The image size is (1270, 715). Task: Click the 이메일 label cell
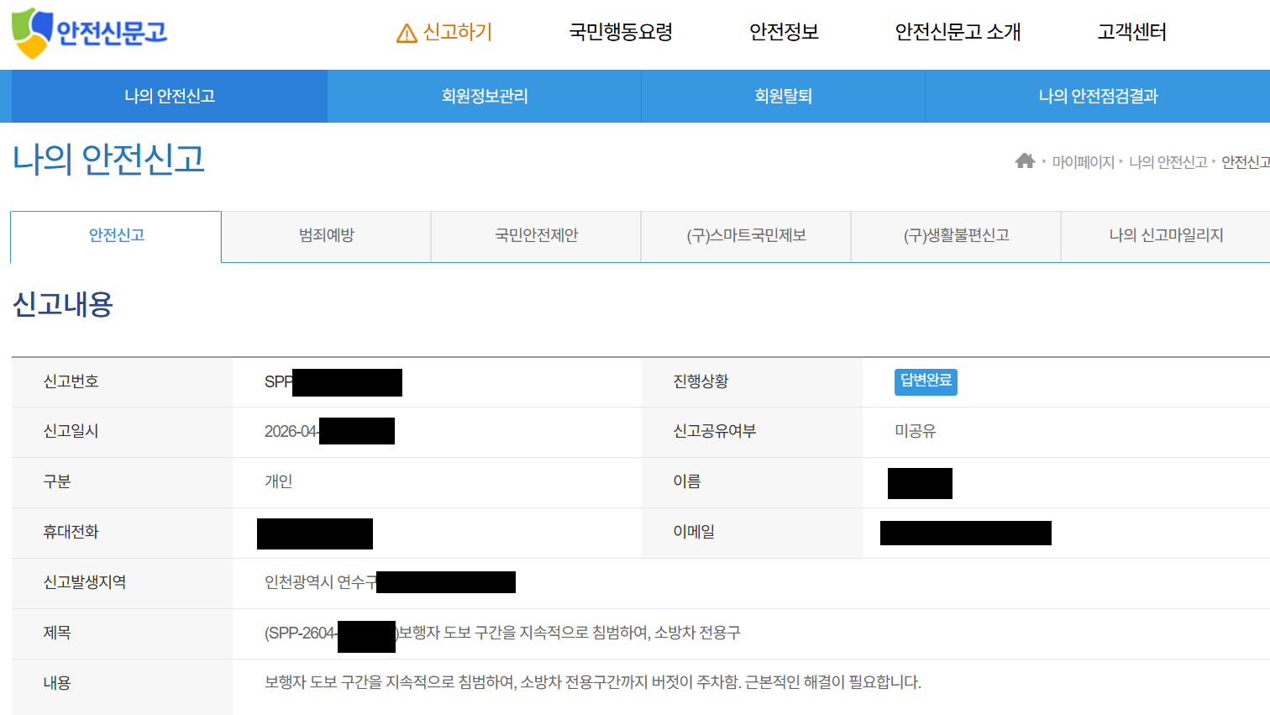coord(752,533)
